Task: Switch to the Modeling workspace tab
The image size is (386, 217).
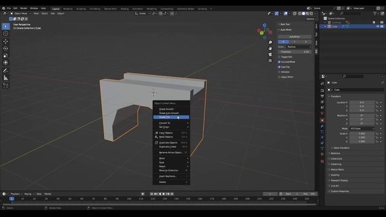Action: pyautogui.click(x=68, y=9)
